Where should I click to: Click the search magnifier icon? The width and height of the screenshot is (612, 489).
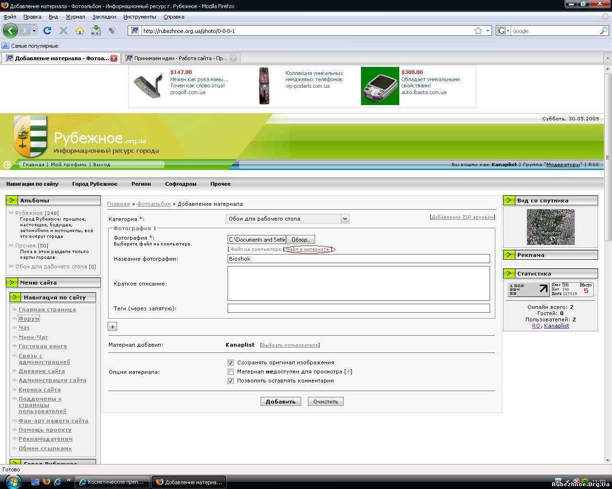click(603, 31)
